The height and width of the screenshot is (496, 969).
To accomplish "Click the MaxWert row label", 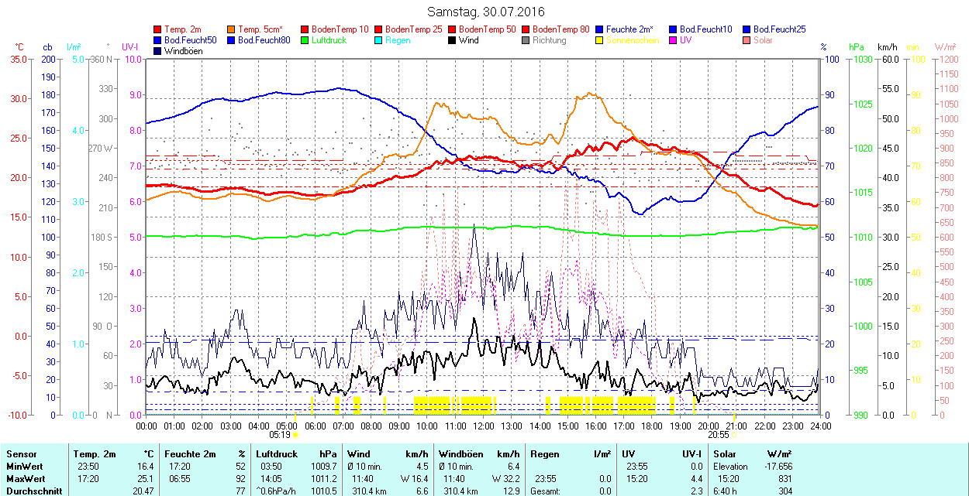I will [x=26, y=478].
